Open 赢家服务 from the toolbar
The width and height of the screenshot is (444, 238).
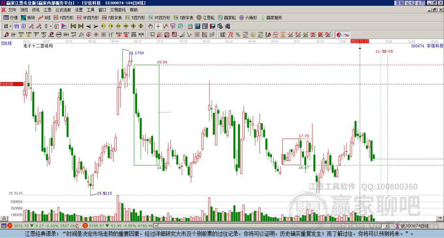click(271, 17)
